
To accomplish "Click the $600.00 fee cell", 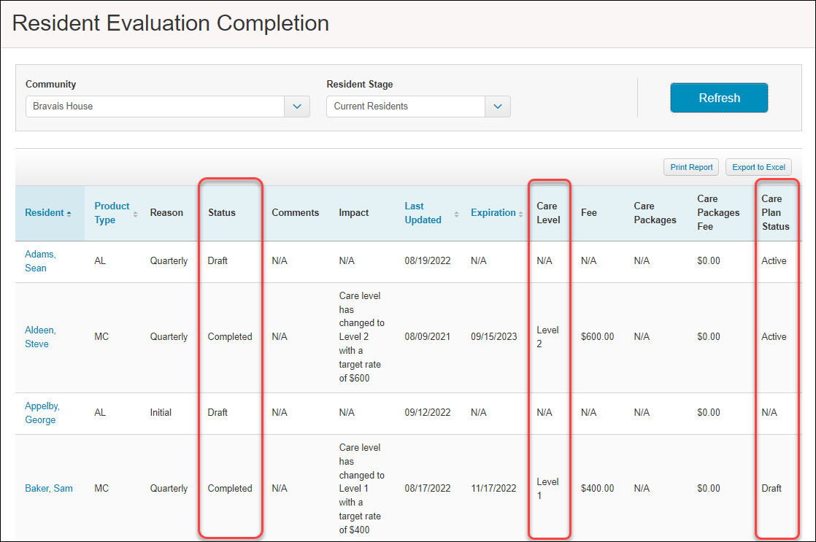I will pos(598,336).
